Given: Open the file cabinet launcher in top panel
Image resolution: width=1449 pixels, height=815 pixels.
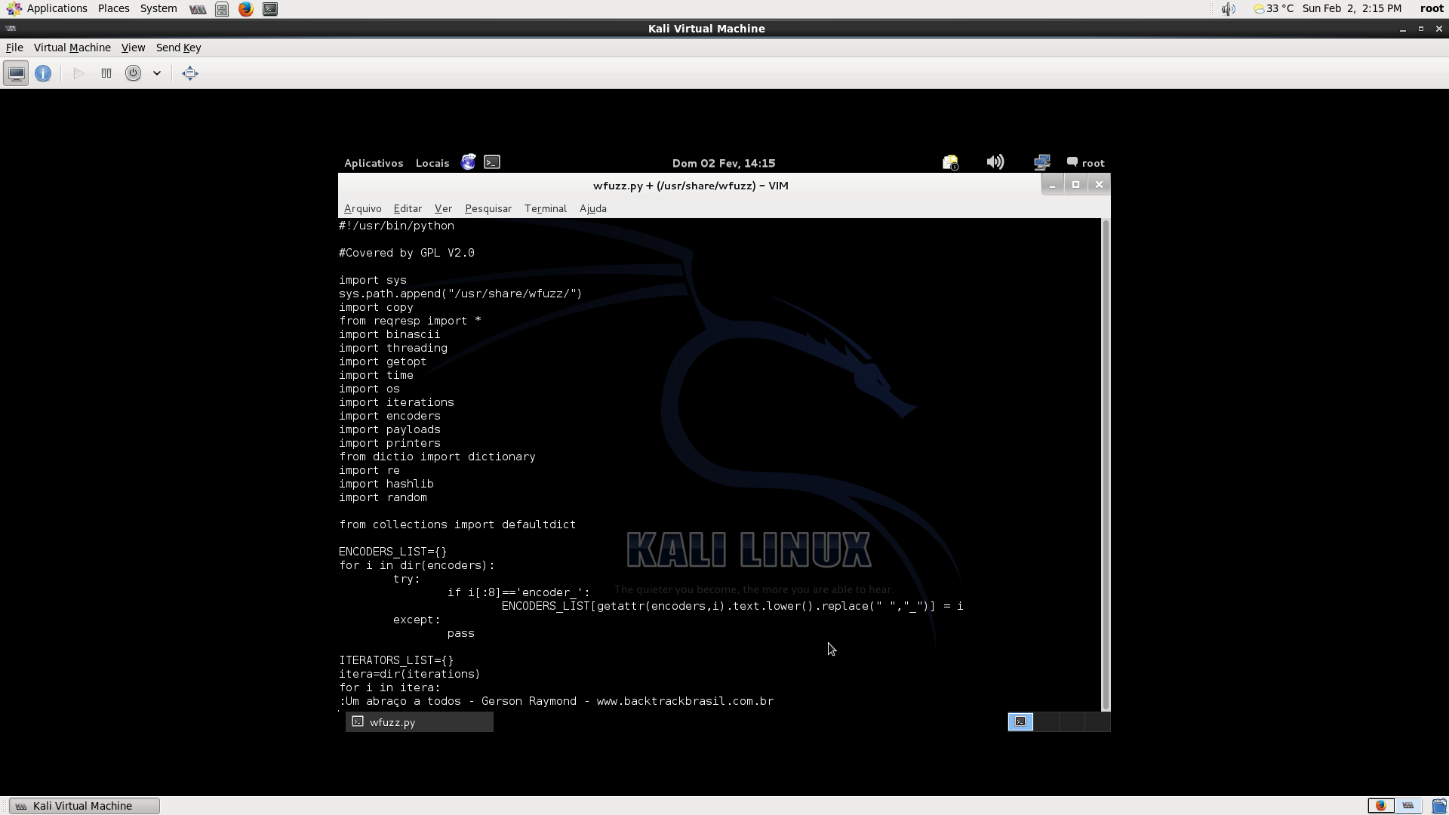Looking at the screenshot, I should coord(222,9).
